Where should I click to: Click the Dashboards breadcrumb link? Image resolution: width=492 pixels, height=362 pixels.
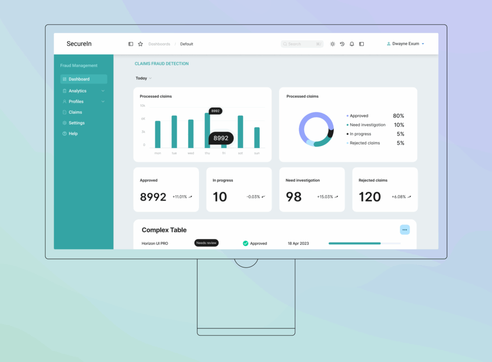click(159, 44)
